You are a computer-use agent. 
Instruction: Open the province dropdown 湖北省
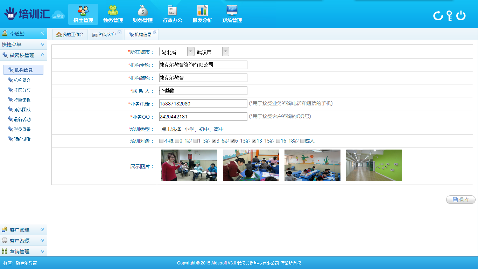pyautogui.click(x=176, y=52)
